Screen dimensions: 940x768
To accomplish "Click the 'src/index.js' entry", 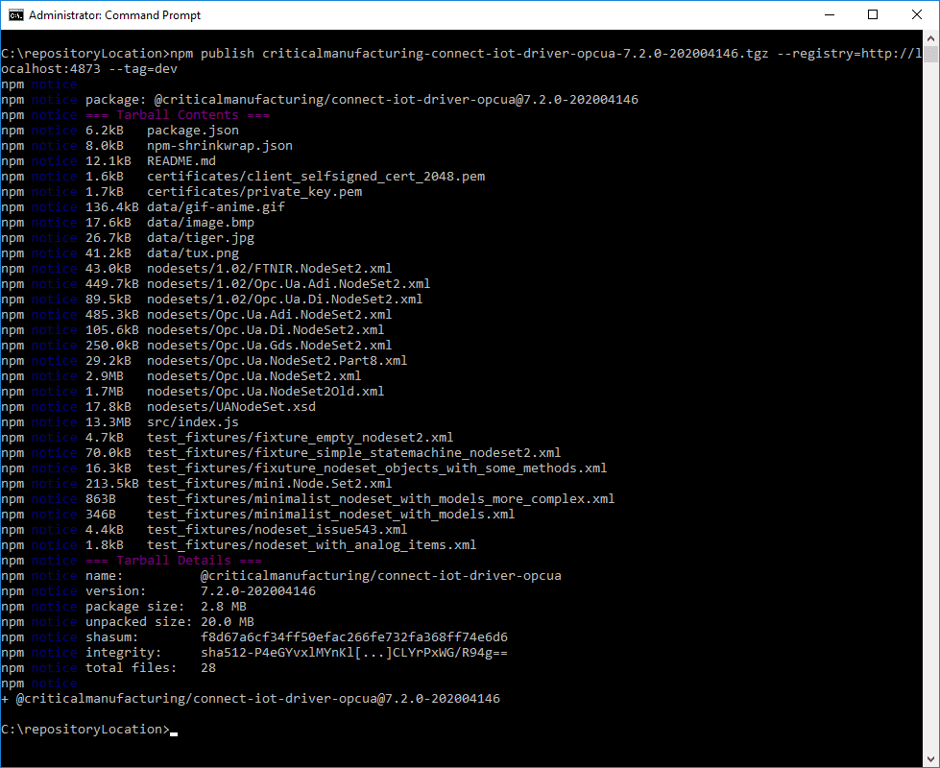I will coord(192,422).
